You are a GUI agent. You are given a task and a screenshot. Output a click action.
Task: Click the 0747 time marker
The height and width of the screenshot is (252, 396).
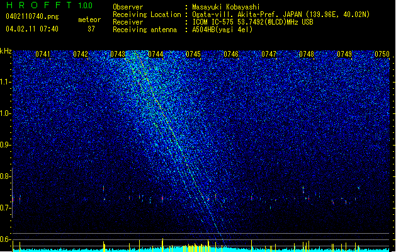tap(269, 54)
